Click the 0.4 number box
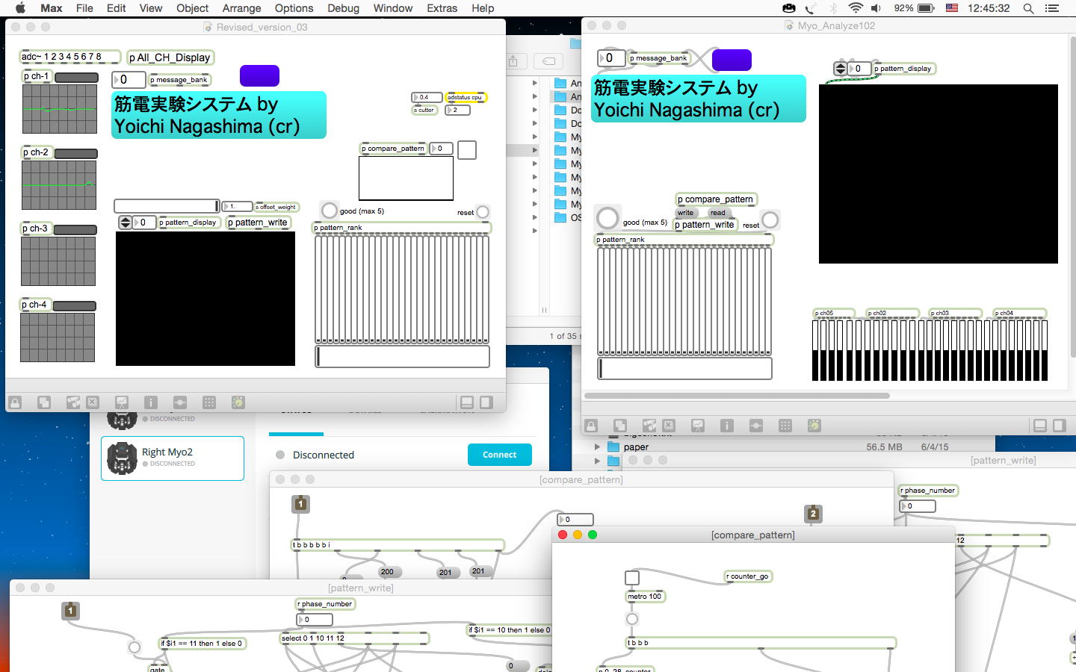This screenshot has height=672, width=1076. coord(427,97)
